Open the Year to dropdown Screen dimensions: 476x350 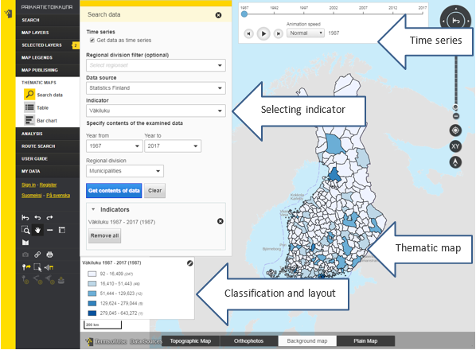[x=173, y=146]
